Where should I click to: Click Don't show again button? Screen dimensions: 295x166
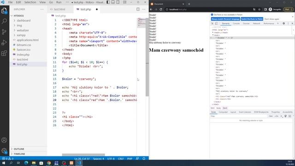pyautogui.click(x=271, y=19)
